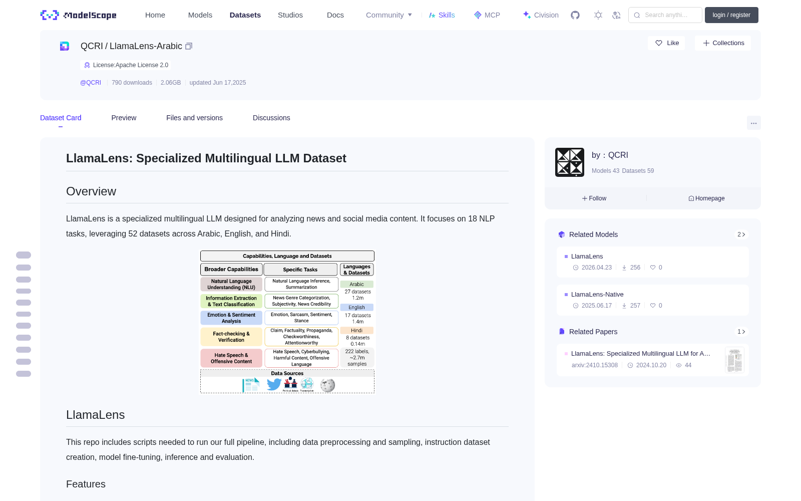Image resolution: width=801 pixels, height=501 pixels.
Task: Go to the Studios page
Action: 290,15
